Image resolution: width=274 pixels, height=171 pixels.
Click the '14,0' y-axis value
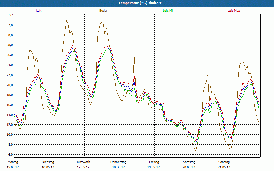pos(10,115)
